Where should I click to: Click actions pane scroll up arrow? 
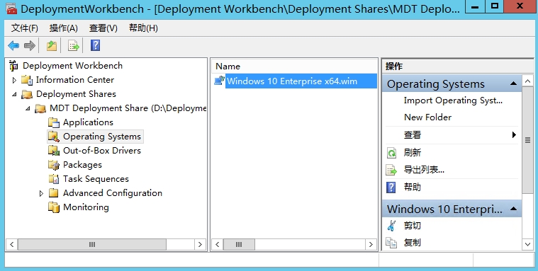527,81
